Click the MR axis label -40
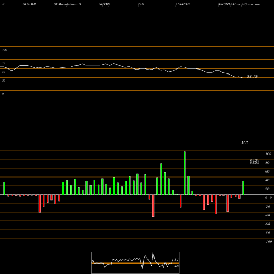The width and height of the screenshot is (274, 274). coord(267,215)
